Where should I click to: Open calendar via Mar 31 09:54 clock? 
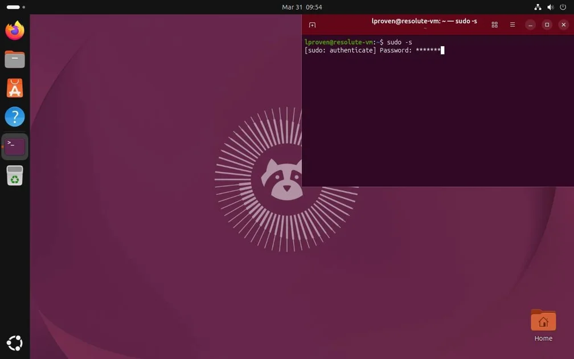coord(302,7)
